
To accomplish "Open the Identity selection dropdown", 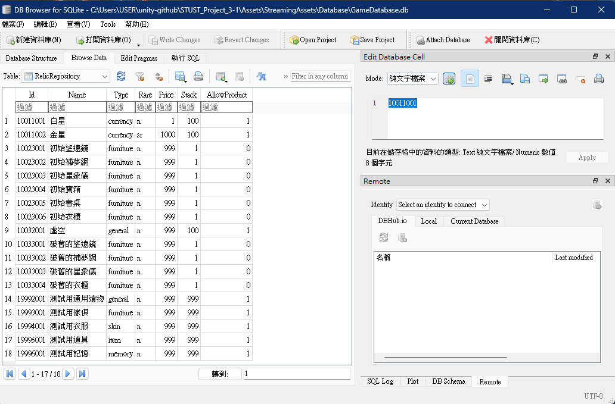I will click(x=443, y=205).
